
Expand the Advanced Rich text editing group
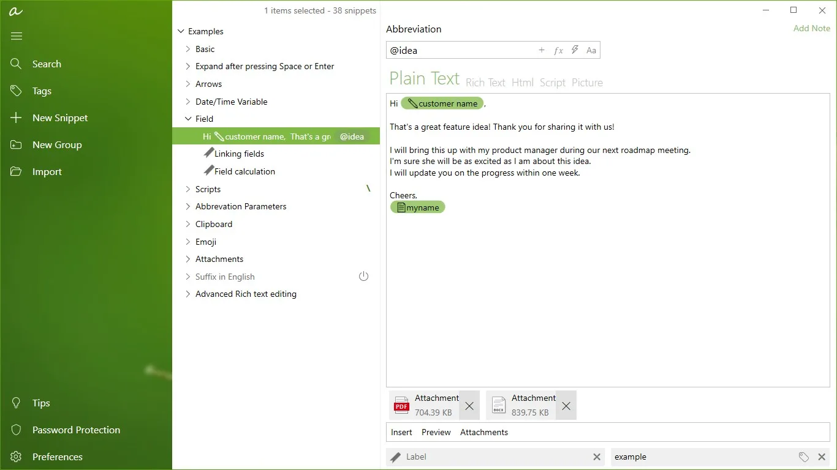(x=188, y=294)
